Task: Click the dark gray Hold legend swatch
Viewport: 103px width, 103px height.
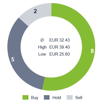Action: point(47,97)
